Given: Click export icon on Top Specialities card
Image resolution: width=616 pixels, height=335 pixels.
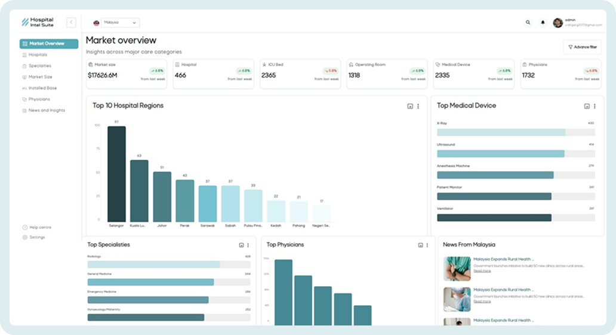Looking at the screenshot, I should pos(241,245).
